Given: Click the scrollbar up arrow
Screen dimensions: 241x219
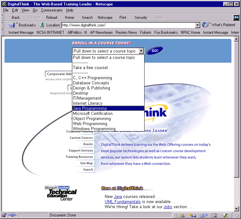Looking at the screenshot, I should (237, 39).
